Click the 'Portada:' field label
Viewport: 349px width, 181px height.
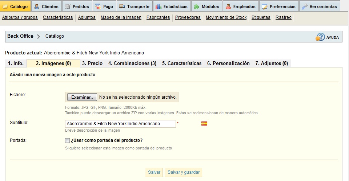pyautogui.click(x=18, y=140)
